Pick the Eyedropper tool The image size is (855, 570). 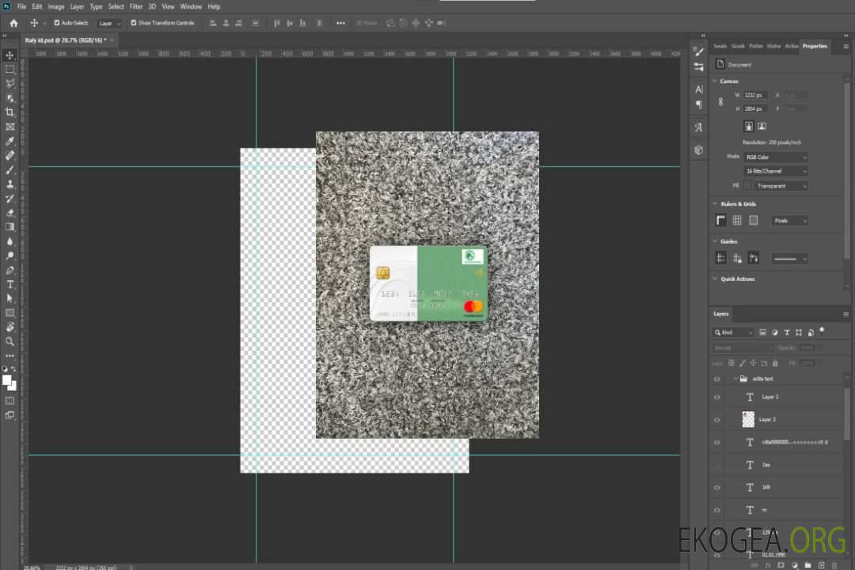point(10,141)
